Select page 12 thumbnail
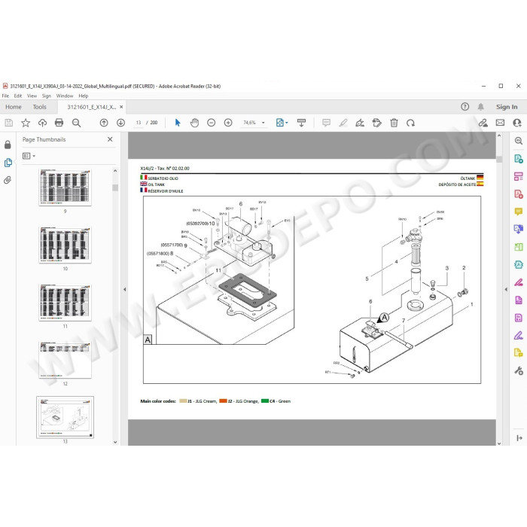 point(65,360)
